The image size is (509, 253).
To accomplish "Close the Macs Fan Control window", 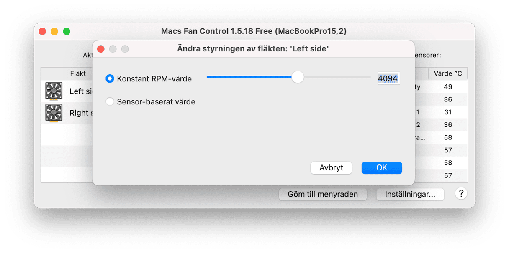I will pyautogui.click(x=42, y=31).
